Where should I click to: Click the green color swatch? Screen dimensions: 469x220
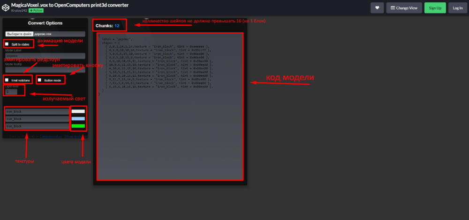78,126
